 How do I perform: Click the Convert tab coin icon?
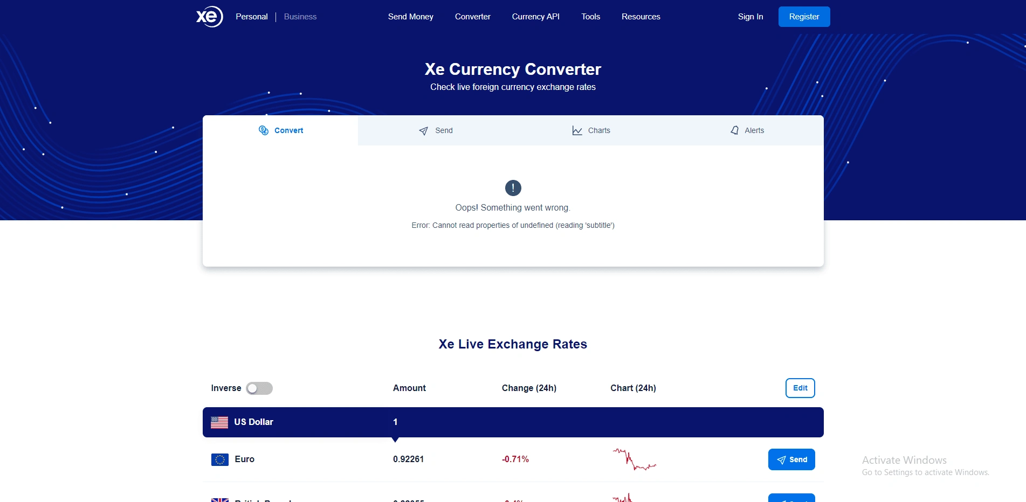264,130
